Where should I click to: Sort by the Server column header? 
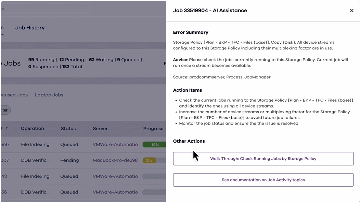click(100, 129)
